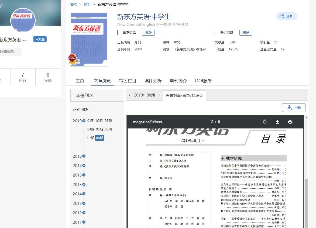Expand the 2013 year issues
The image size is (316, 228).
84,203
